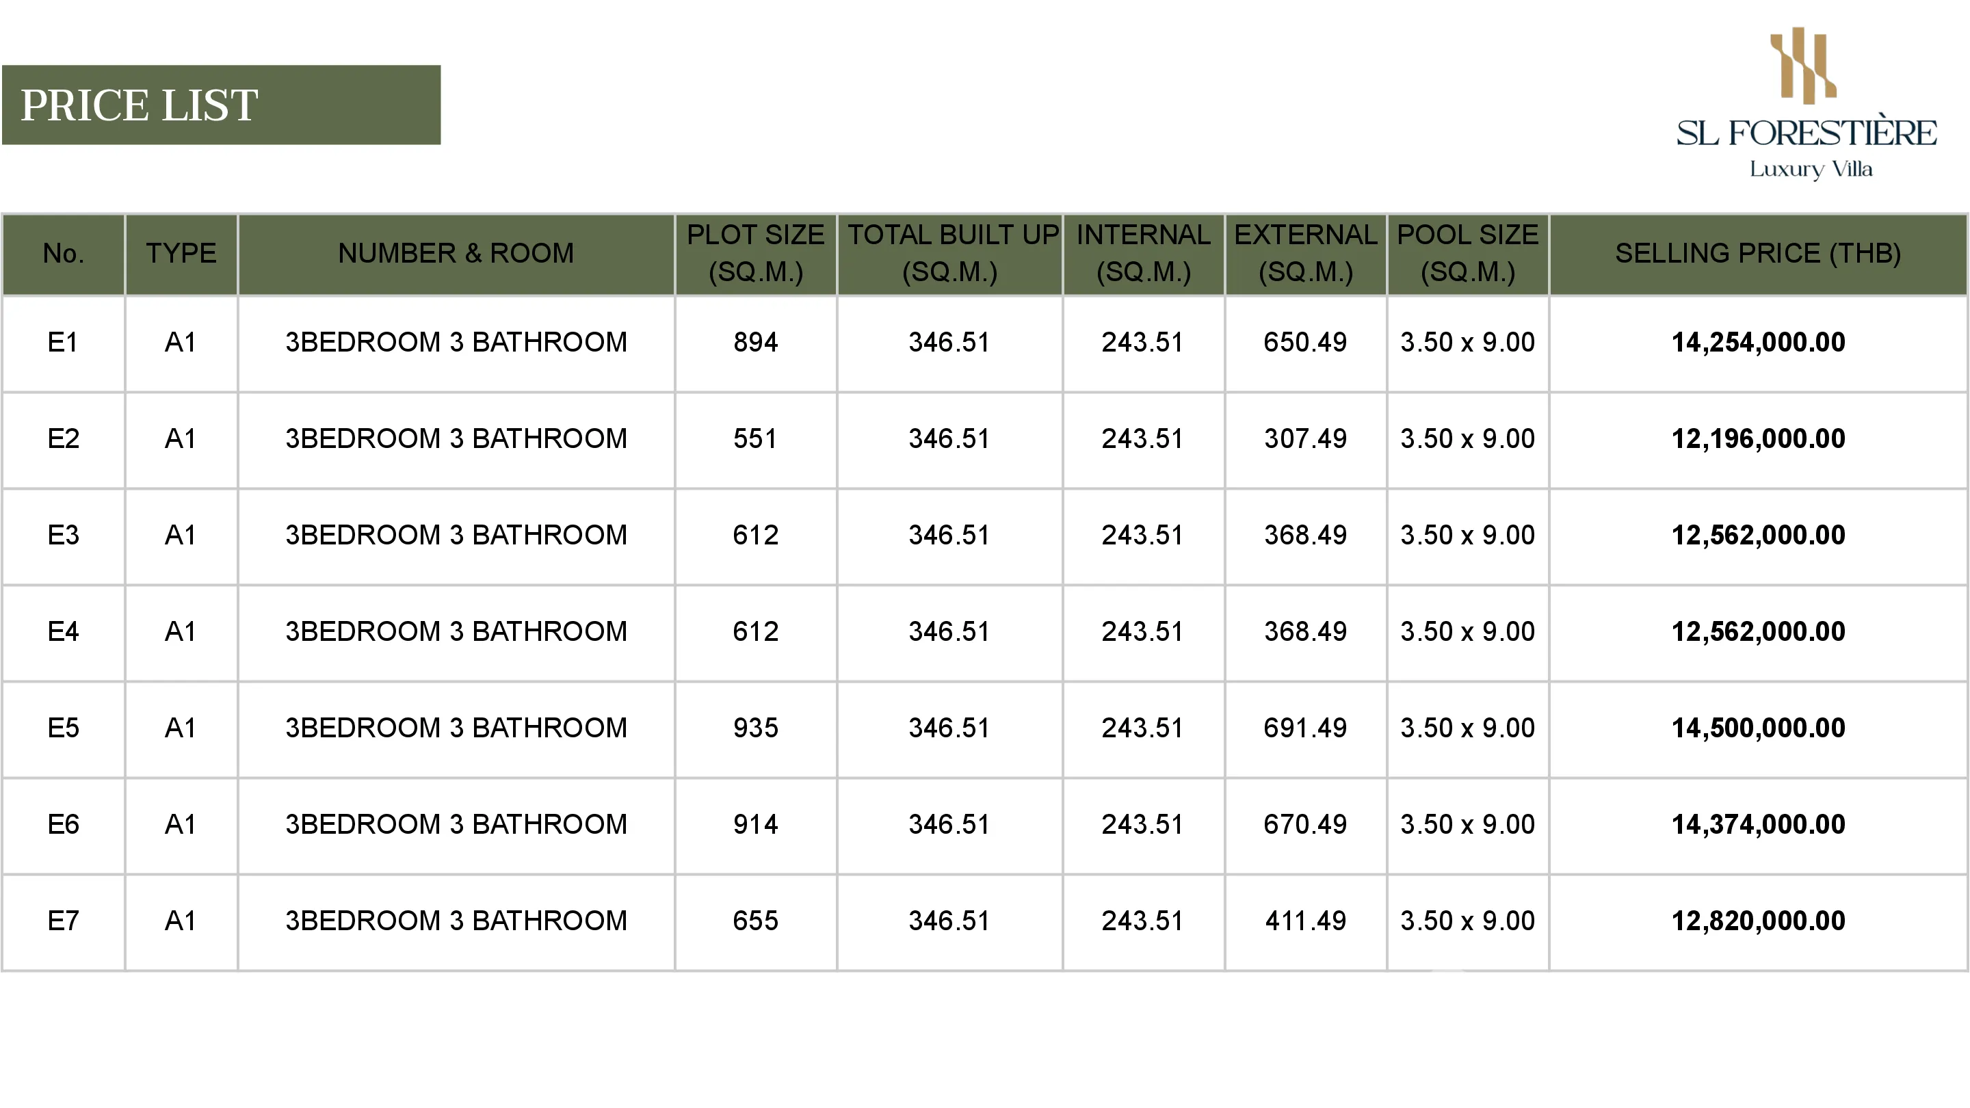The image size is (1970, 1108).
Task: Select the PLOT SIZE column header
Action: [754, 253]
